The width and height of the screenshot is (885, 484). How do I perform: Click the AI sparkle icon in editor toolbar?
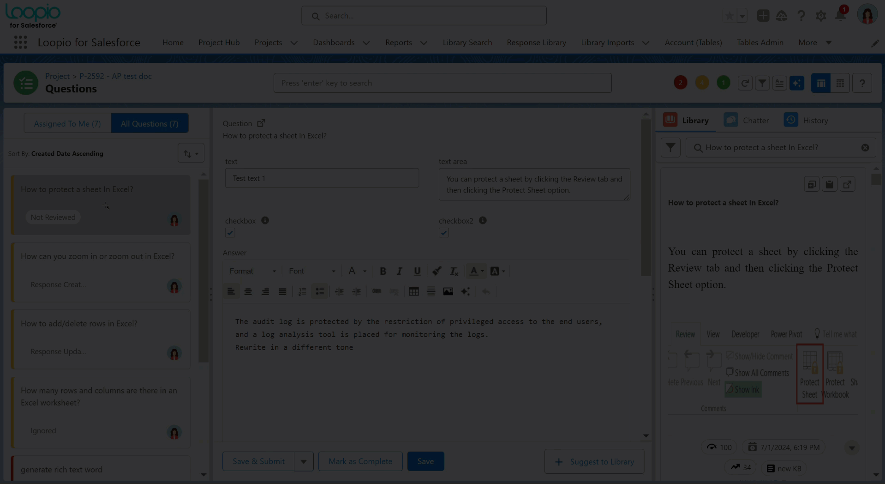pyautogui.click(x=466, y=291)
